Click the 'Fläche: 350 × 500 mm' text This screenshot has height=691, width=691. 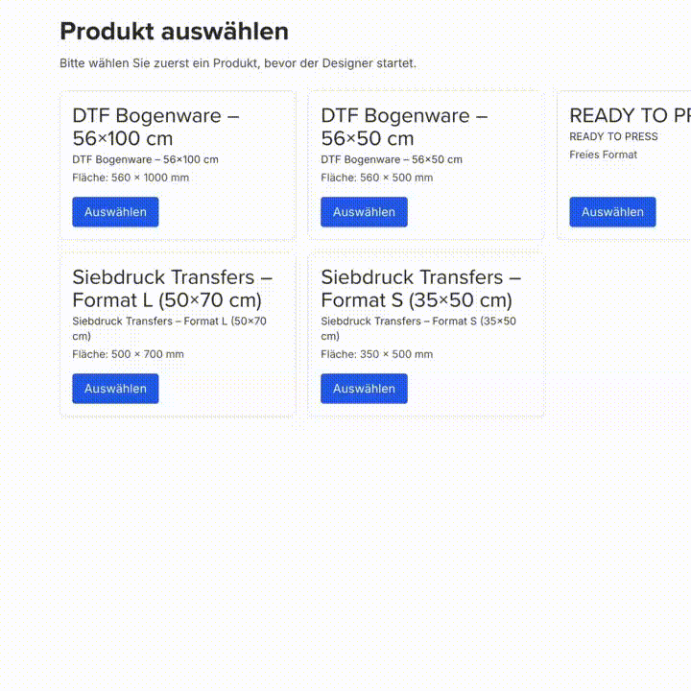(x=376, y=354)
